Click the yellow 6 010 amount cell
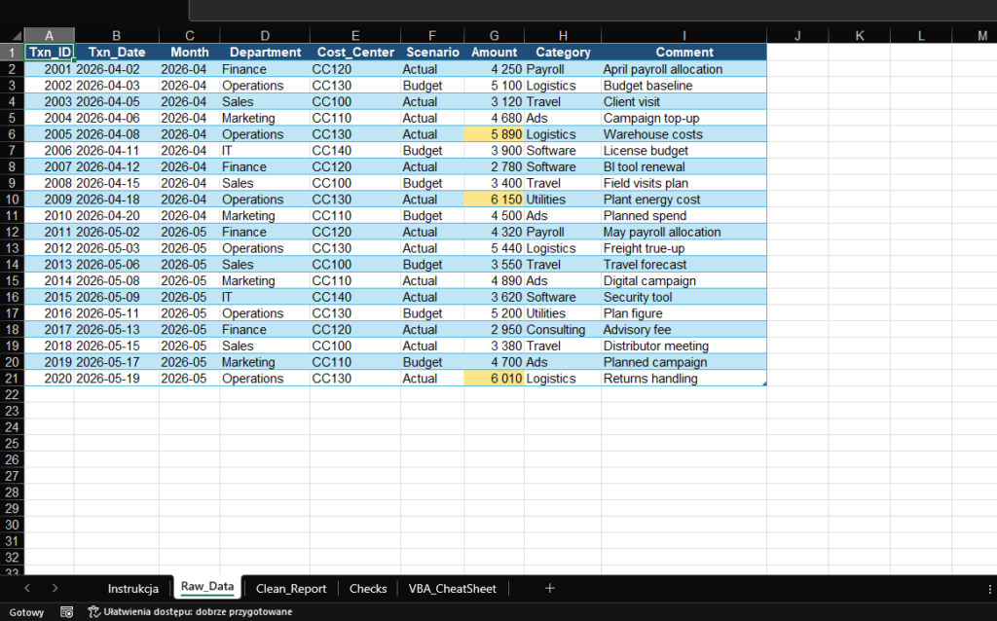 point(495,379)
